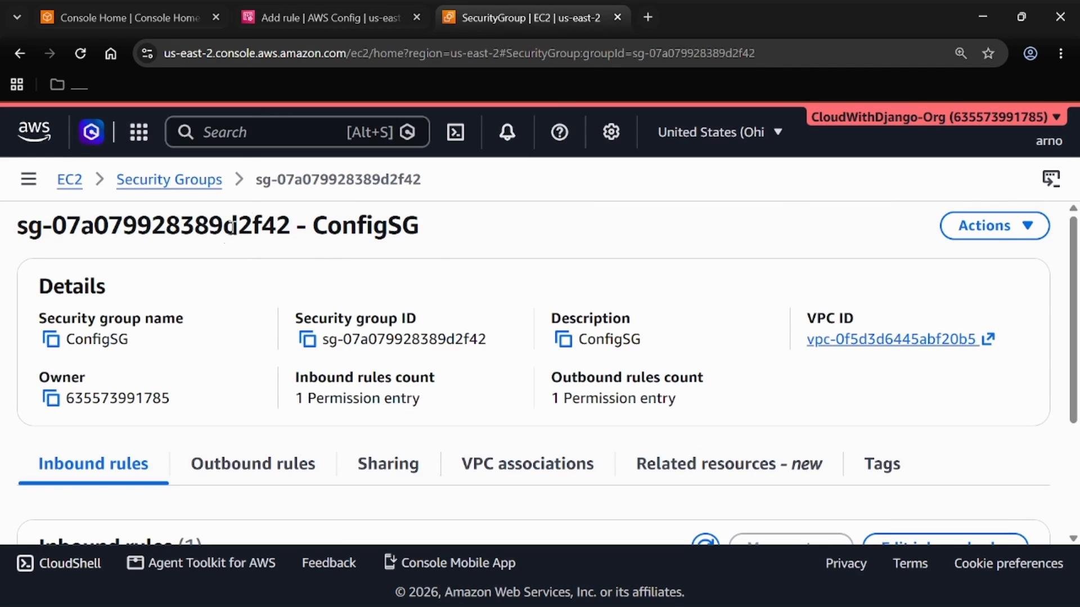This screenshot has height=607, width=1080.
Task: Open the VPC ID vpc-0f5d3d6445abf20b5 link
Action: point(901,339)
